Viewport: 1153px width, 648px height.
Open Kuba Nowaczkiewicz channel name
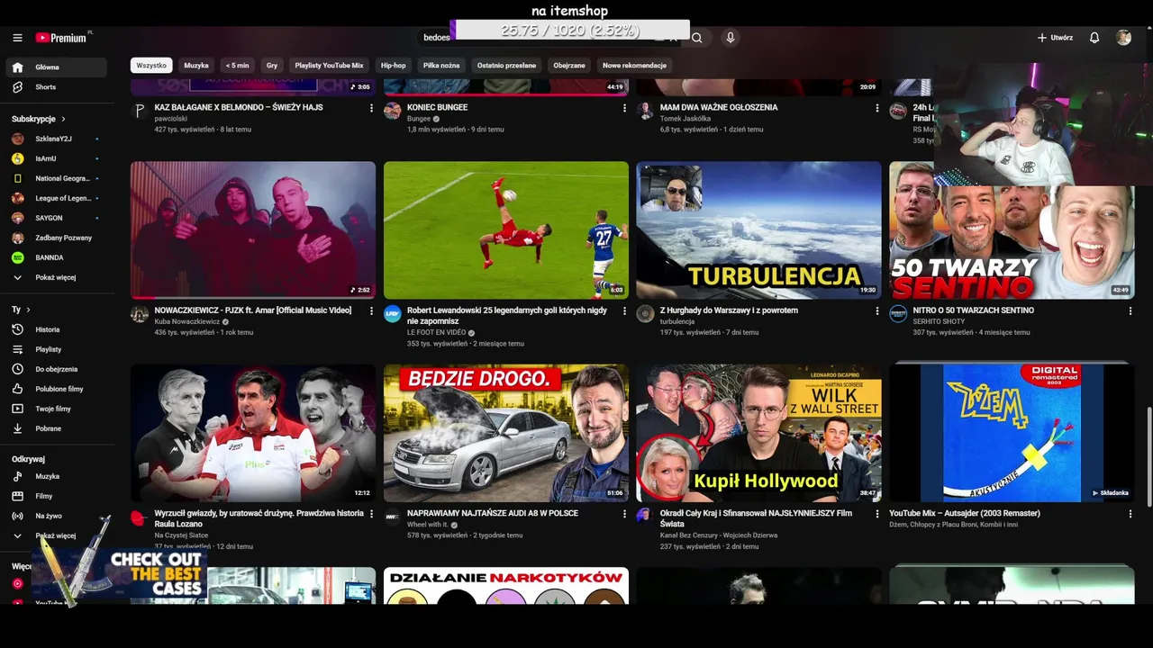[x=187, y=321]
